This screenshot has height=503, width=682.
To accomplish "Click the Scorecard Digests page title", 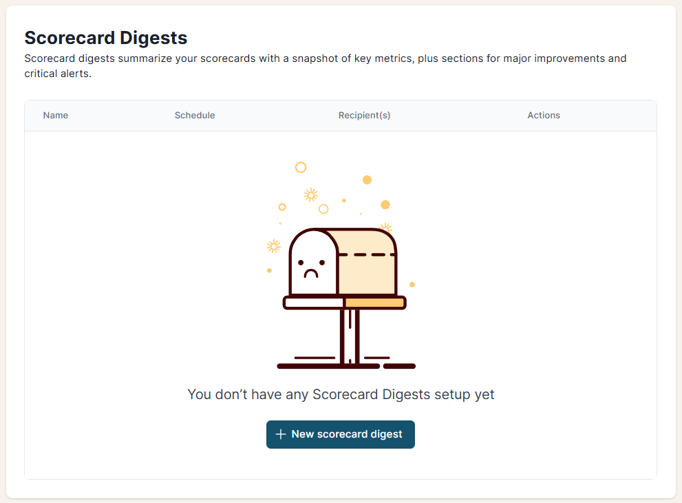I will point(106,37).
